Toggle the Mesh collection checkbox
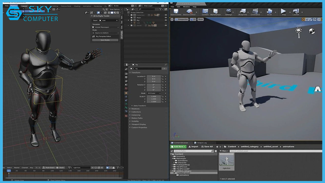Image resolution: width=325 pixels, height=183 pixels. (132, 18)
